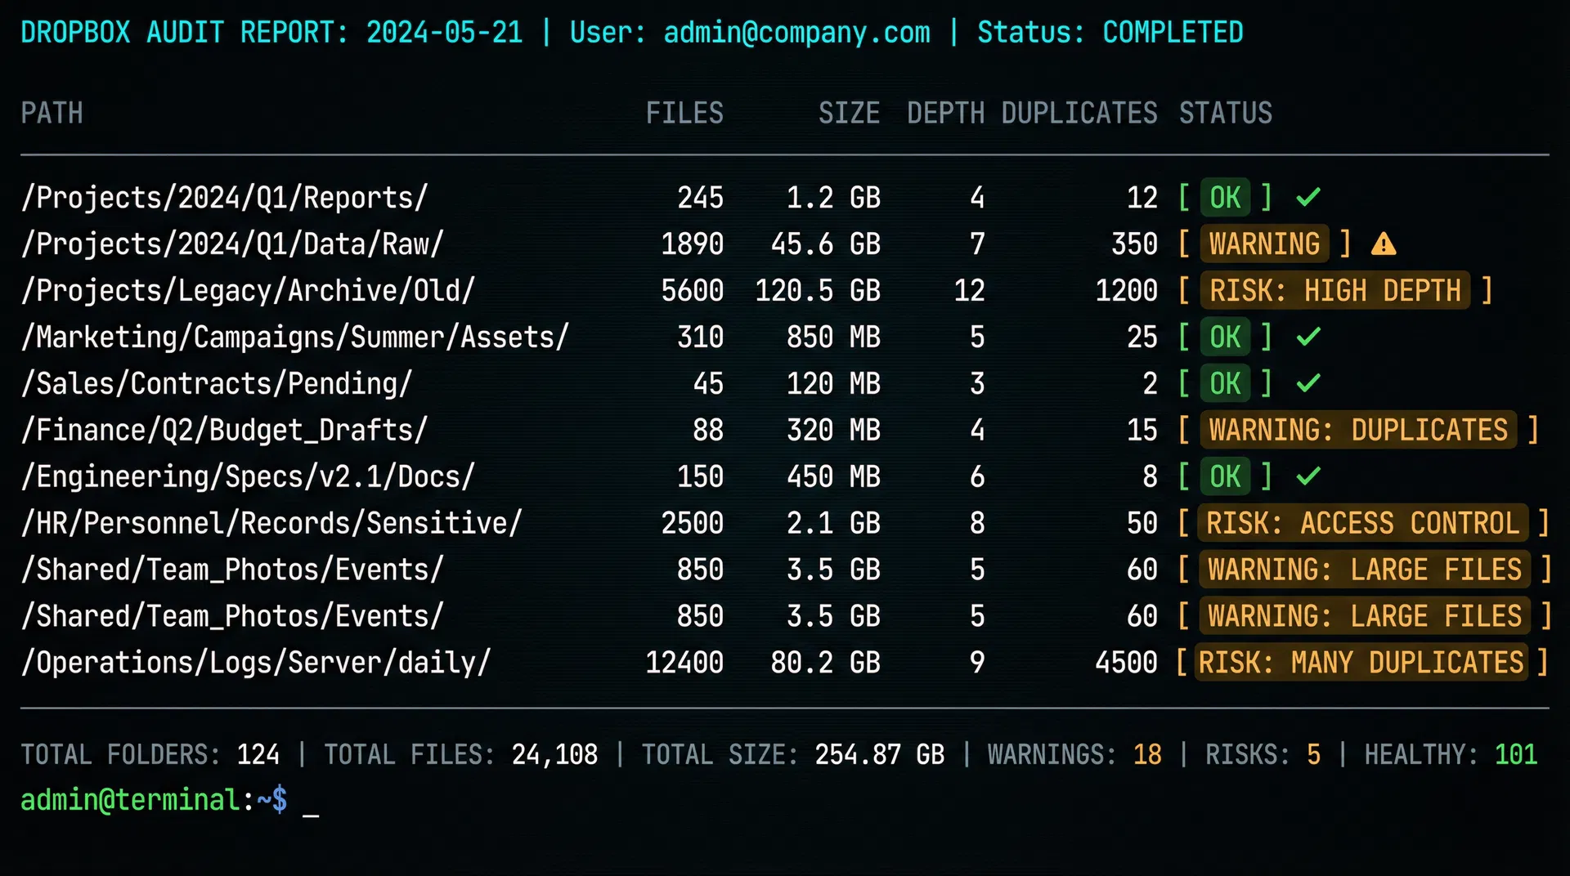Viewport: 1570px width, 876px height.
Task: Select the /Operations/Logs/Server/daily/ path
Action: click(x=256, y=663)
